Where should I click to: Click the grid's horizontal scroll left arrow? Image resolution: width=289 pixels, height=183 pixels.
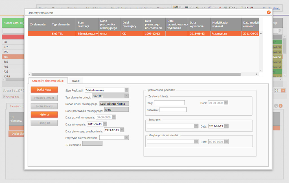30,74
